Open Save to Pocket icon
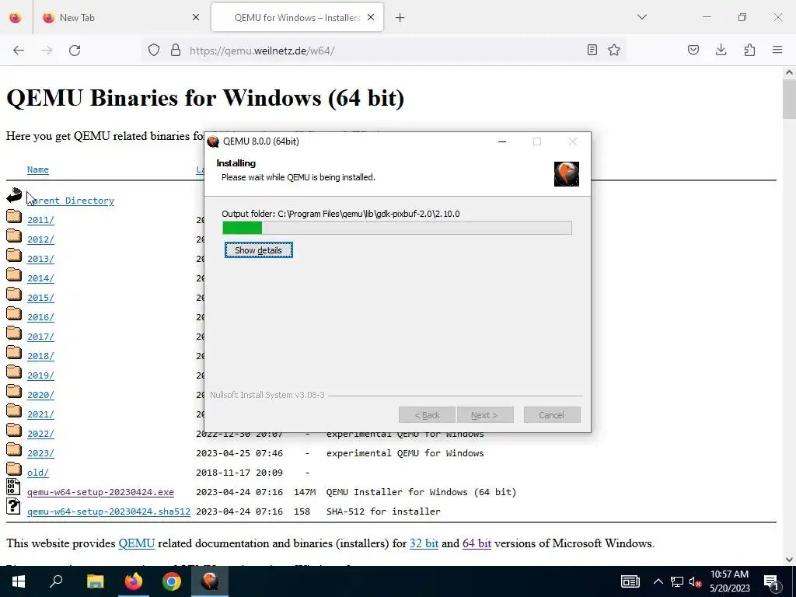This screenshot has height=597, width=796. click(693, 50)
